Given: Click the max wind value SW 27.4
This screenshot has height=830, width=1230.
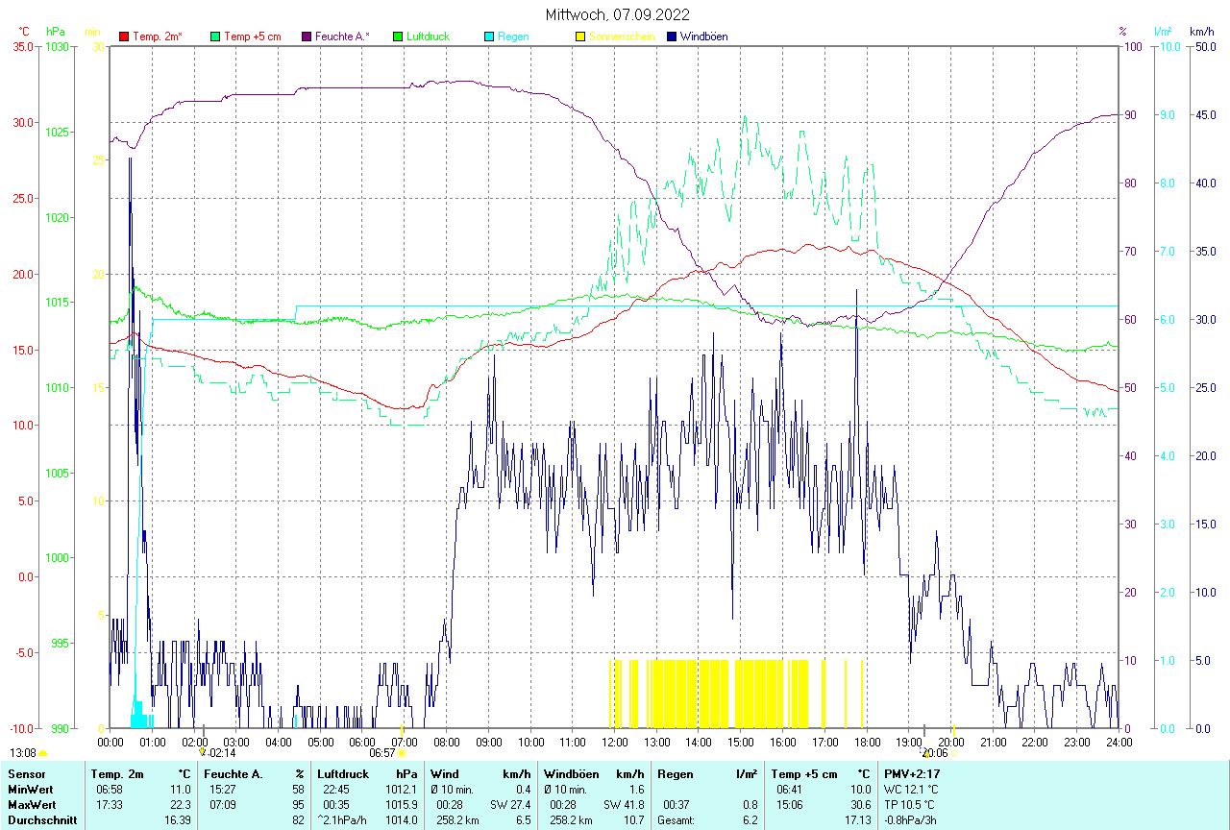Looking at the screenshot, I should point(510,804).
